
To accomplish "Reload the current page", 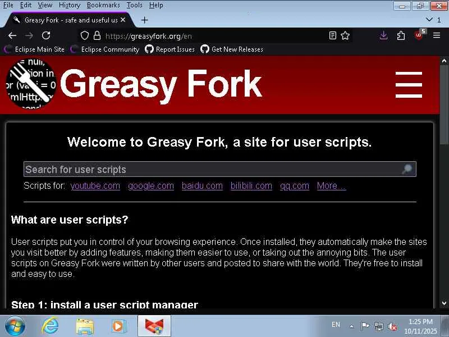I will (x=46, y=35).
